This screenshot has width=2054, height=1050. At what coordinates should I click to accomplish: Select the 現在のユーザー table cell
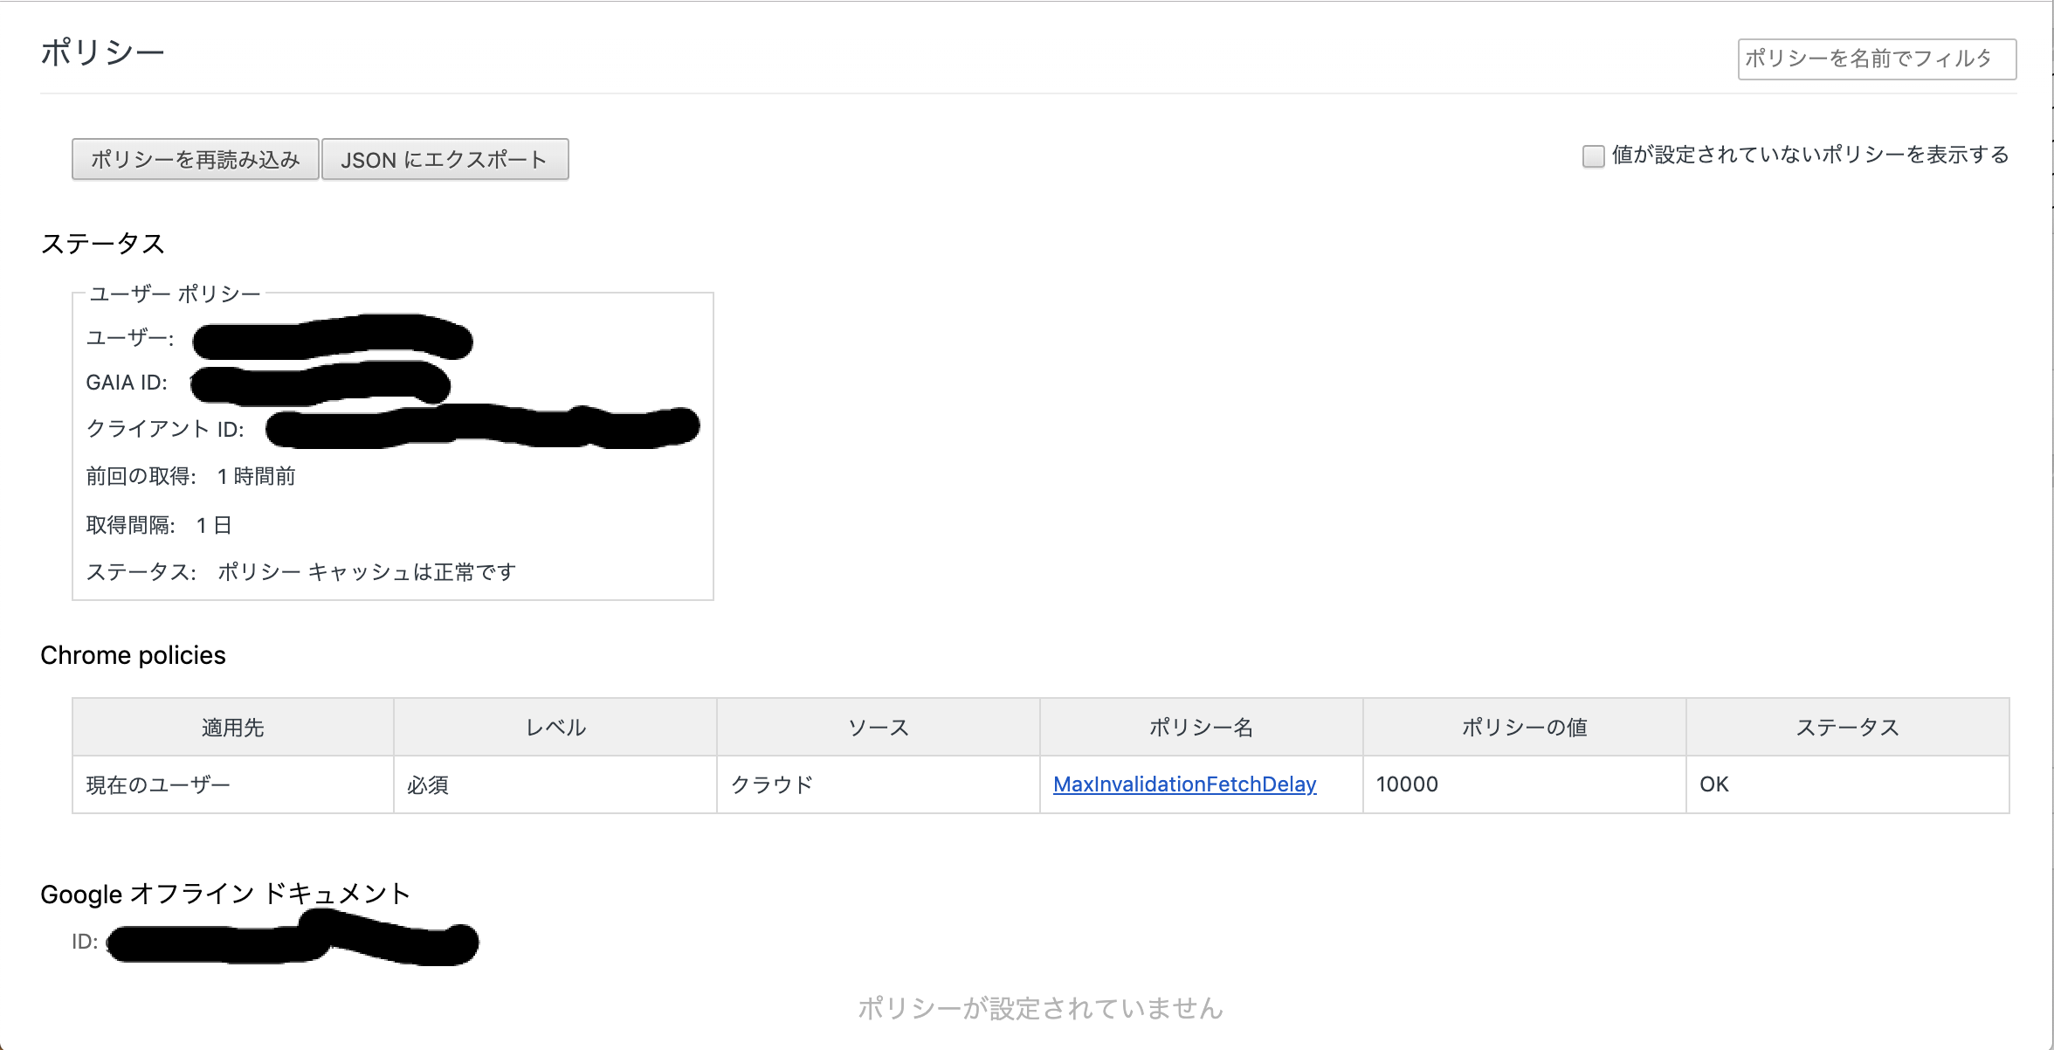(158, 785)
